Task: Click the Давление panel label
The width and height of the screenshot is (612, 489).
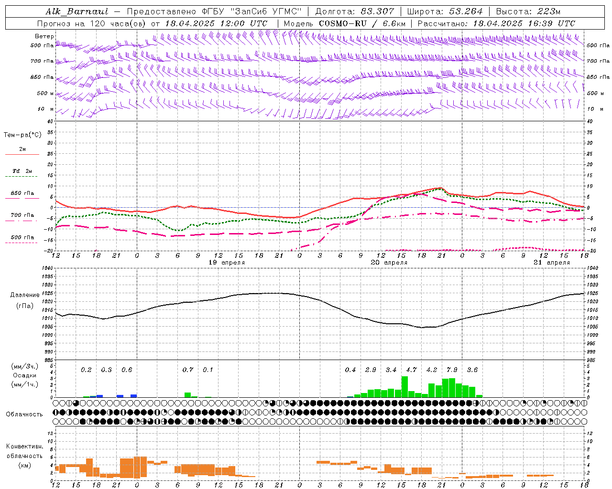Action: pos(25,295)
